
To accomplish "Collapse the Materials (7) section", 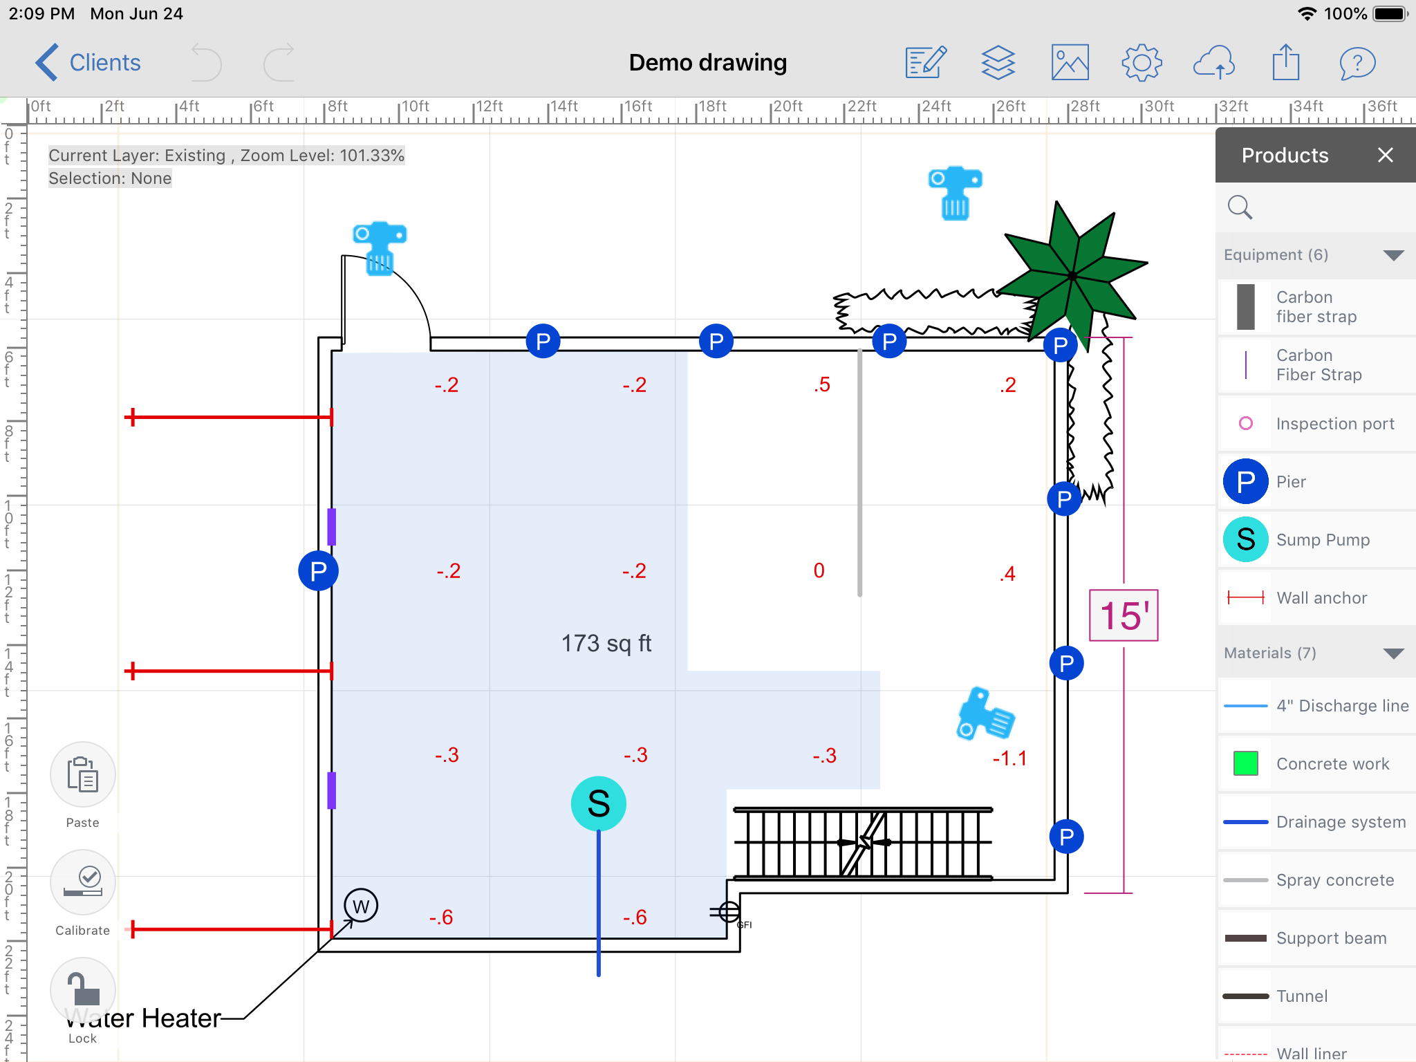I will pyautogui.click(x=1392, y=653).
